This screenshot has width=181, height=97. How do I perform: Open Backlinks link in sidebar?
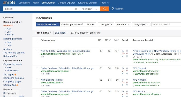coord(8,25)
